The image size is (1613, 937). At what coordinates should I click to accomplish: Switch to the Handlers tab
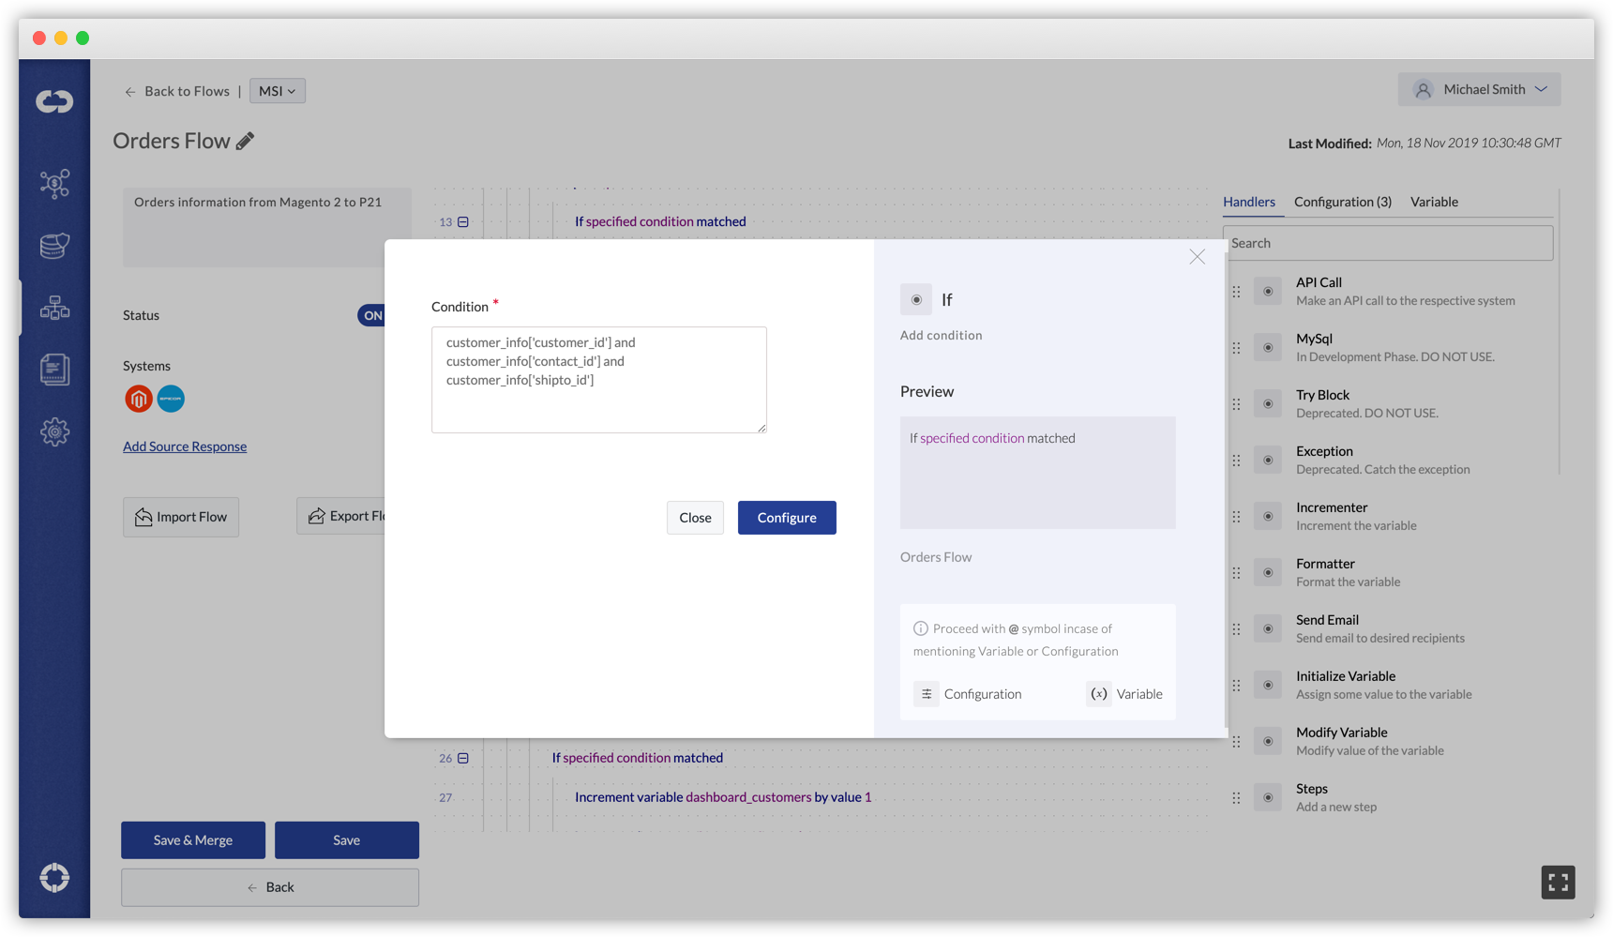(x=1249, y=202)
